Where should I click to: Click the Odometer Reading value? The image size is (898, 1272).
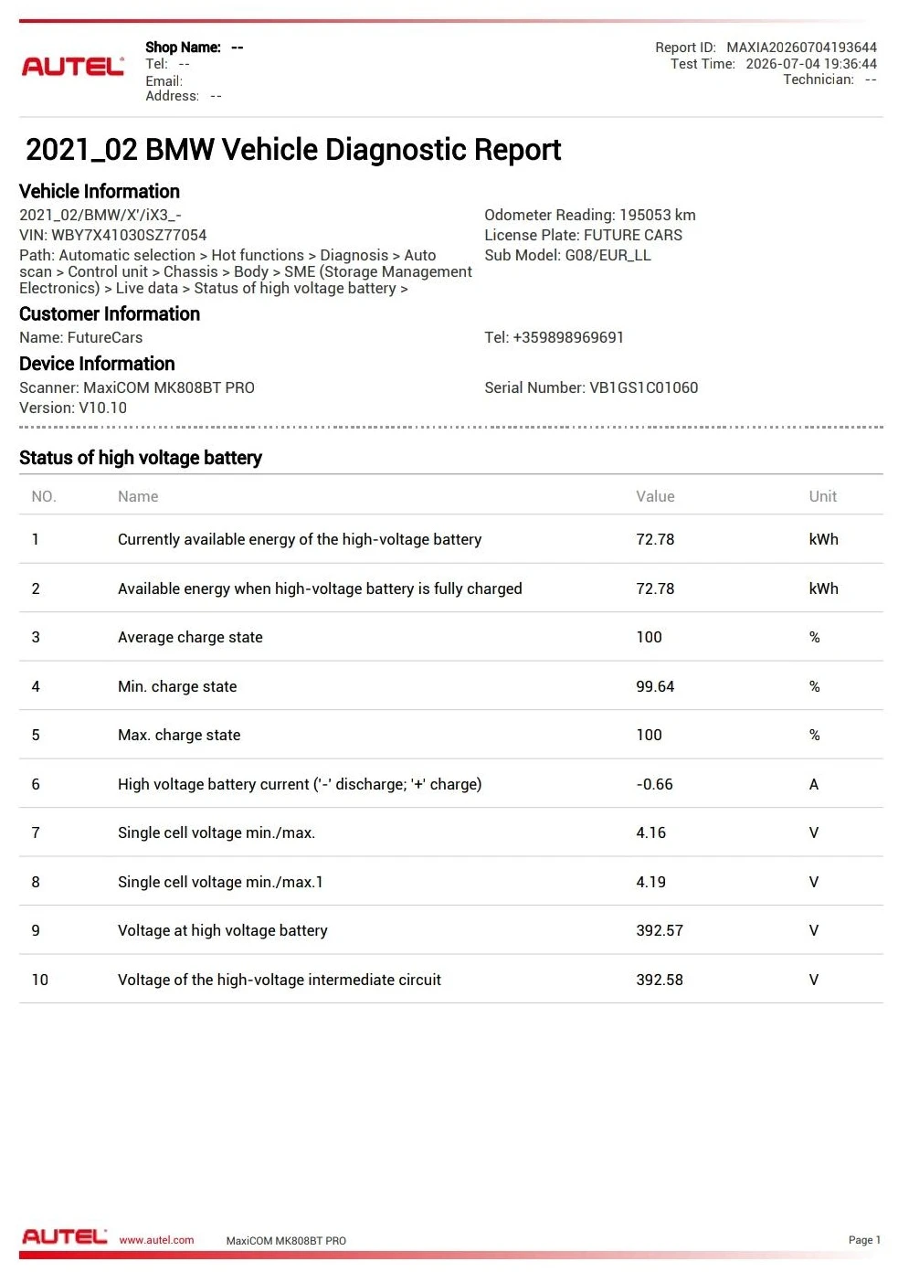(657, 215)
